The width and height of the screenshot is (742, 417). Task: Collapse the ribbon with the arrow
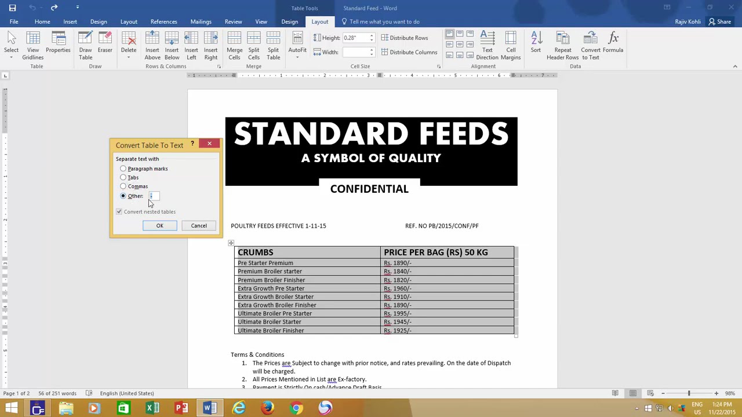(735, 67)
